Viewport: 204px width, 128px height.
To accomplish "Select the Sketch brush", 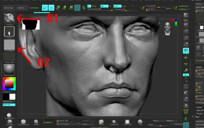I will coord(101,122).
